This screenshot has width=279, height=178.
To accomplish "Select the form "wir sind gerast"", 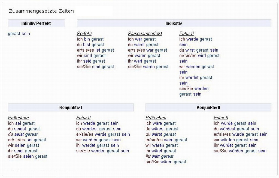I will (91, 56).
